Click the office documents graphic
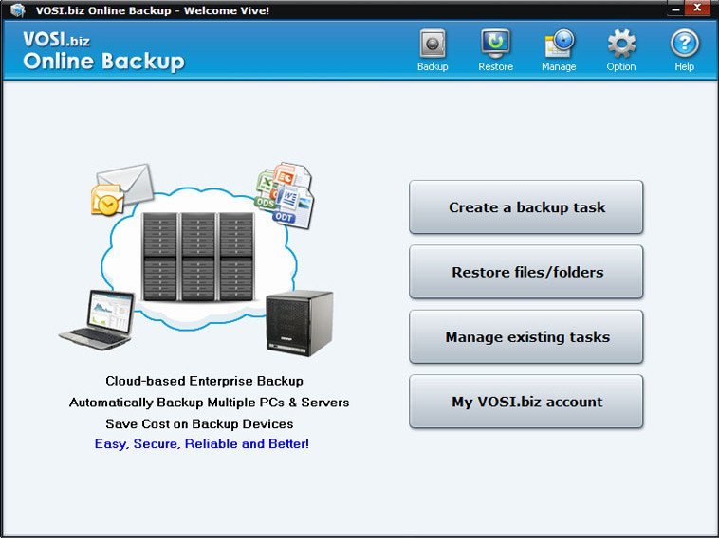The width and height of the screenshot is (719, 538). [285, 195]
